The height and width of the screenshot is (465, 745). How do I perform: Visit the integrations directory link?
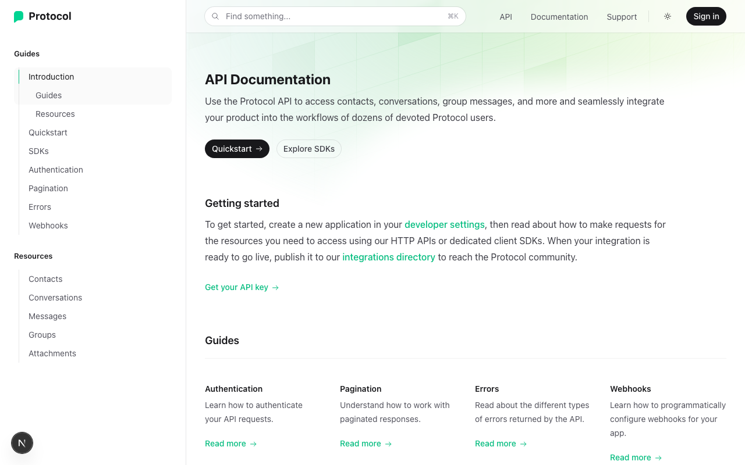tap(389, 257)
